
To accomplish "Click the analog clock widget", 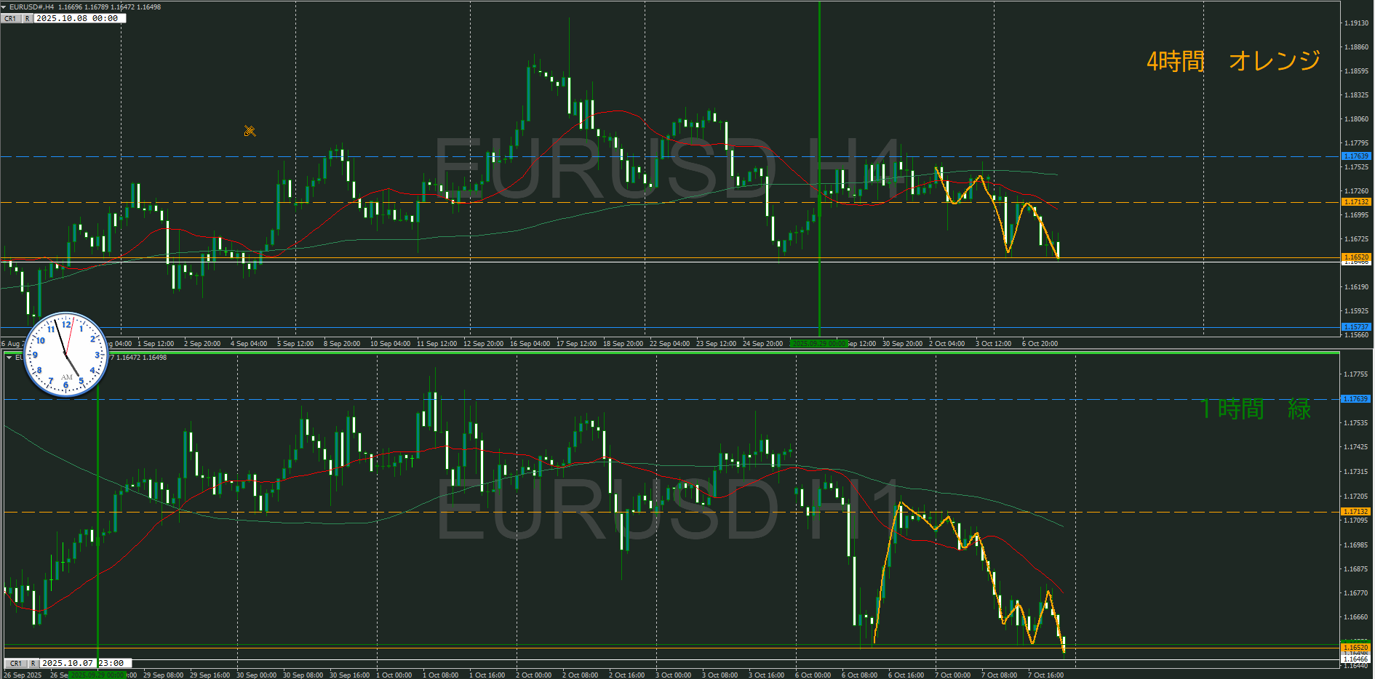I will [x=66, y=355].
